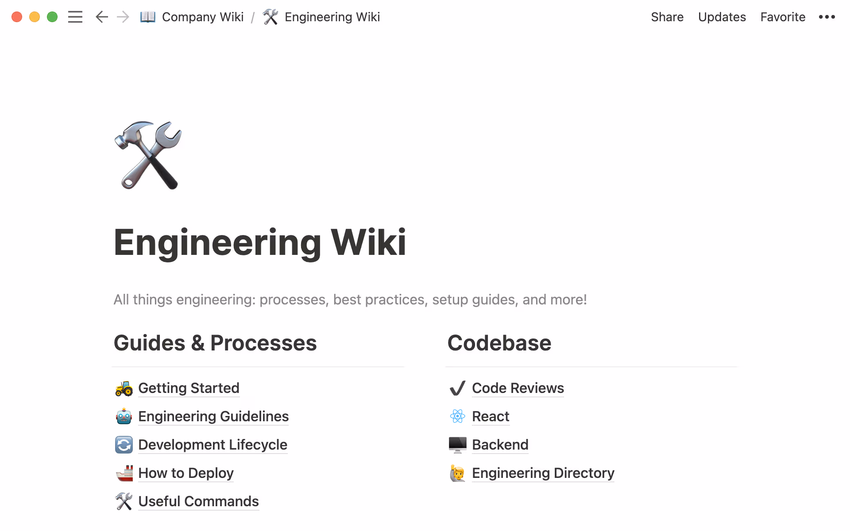Open the Share menu
The height and width of the screenshot is (531, 850).
coord(667,17)
